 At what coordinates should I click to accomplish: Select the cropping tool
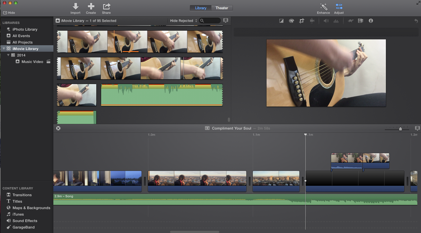(302, 21)
